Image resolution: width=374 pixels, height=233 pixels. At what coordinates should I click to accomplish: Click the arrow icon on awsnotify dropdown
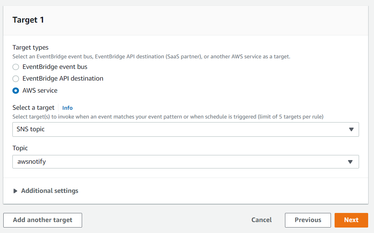point(351,162)
